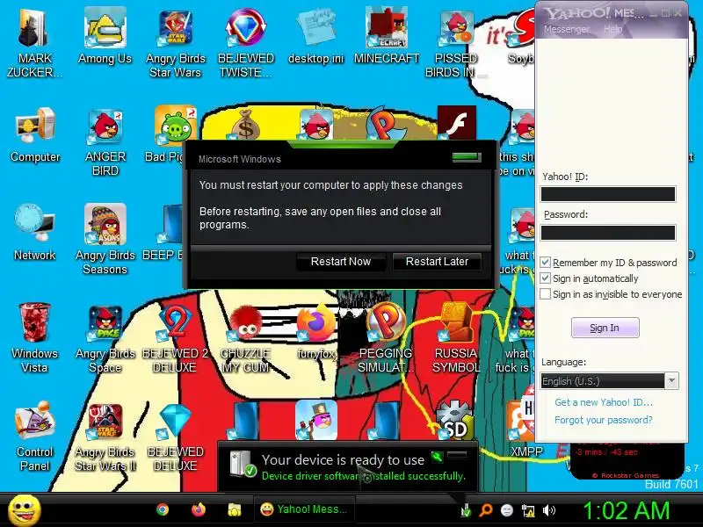Click the Restart Now button
Viewport: 703px width, 527px height.
(x=341, y=261)
